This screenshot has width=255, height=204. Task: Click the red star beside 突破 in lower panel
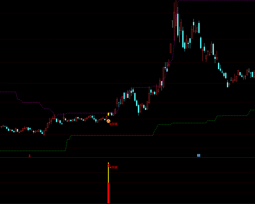click(110, 168)
